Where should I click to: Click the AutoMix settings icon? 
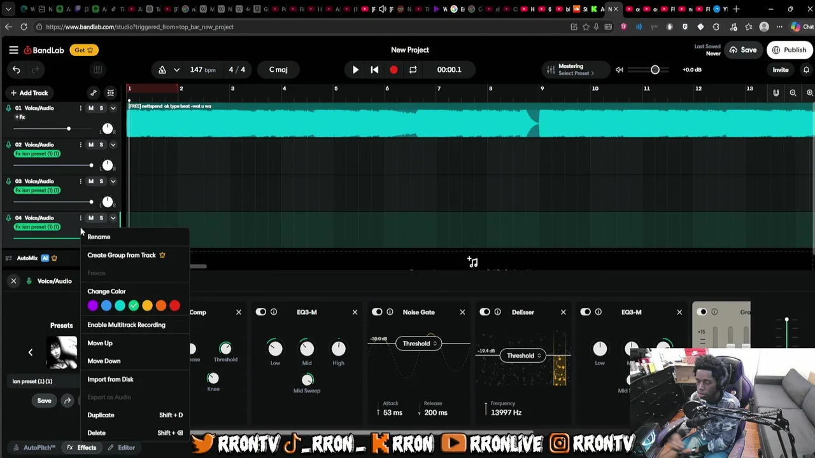pos(8,258)
